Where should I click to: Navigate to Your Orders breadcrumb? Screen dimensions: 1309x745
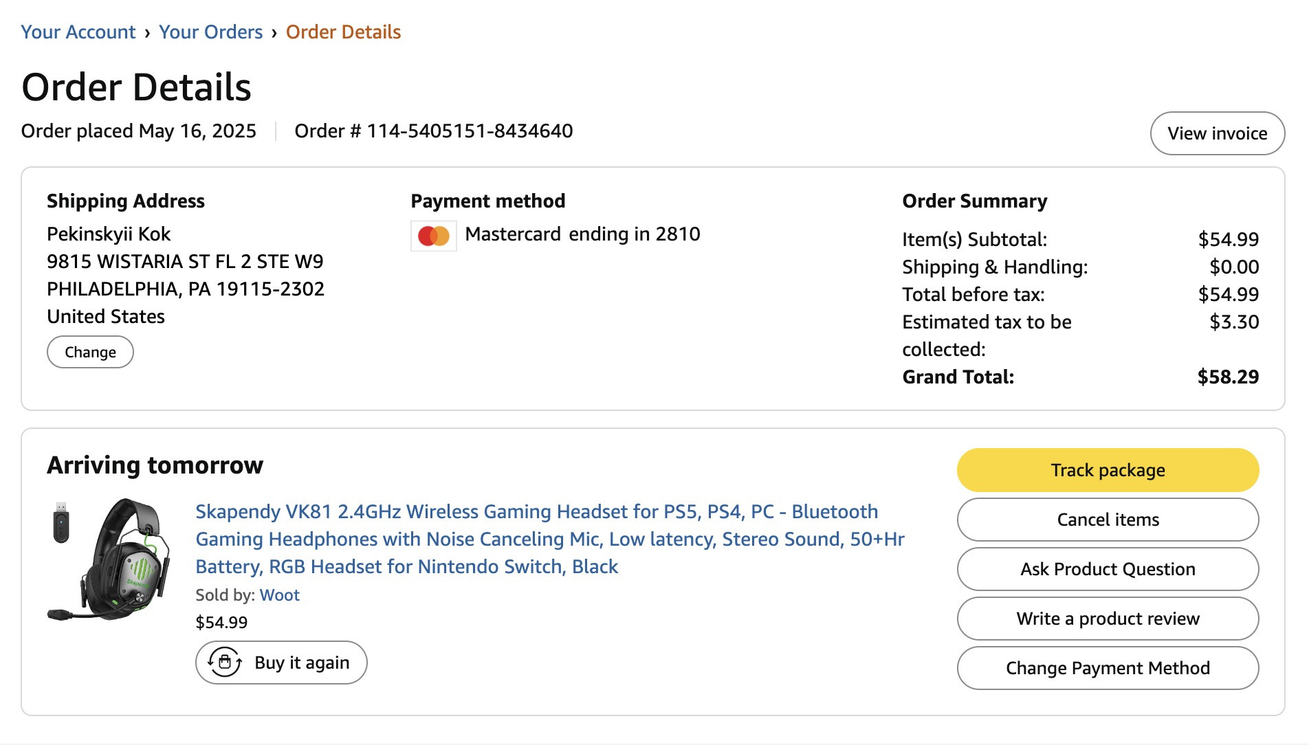tap(210, 32)
